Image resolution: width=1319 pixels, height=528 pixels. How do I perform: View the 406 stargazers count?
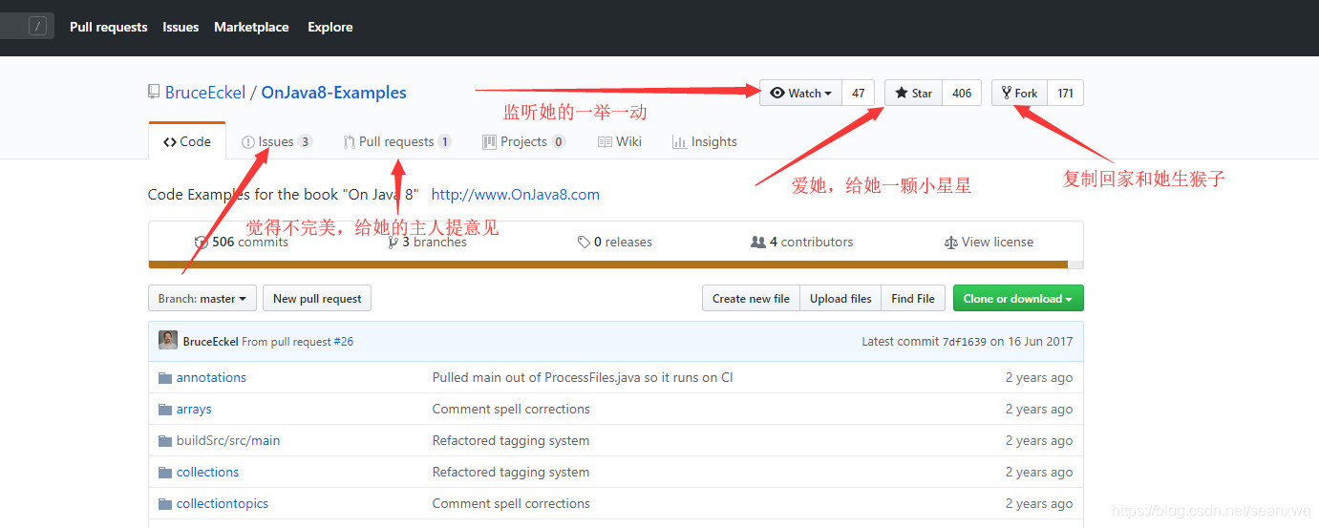(x=962, y=93)
